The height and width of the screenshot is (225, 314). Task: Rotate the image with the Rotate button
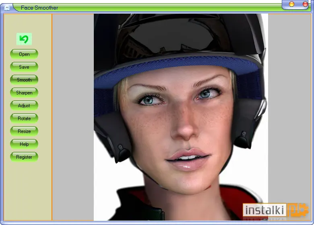click(24, 119)
